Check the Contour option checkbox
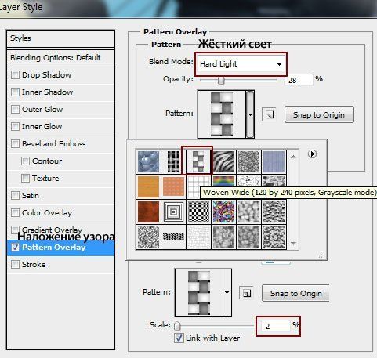Image resolution: width=377 pixels, height=358 pixels. [x=25, y=161]
